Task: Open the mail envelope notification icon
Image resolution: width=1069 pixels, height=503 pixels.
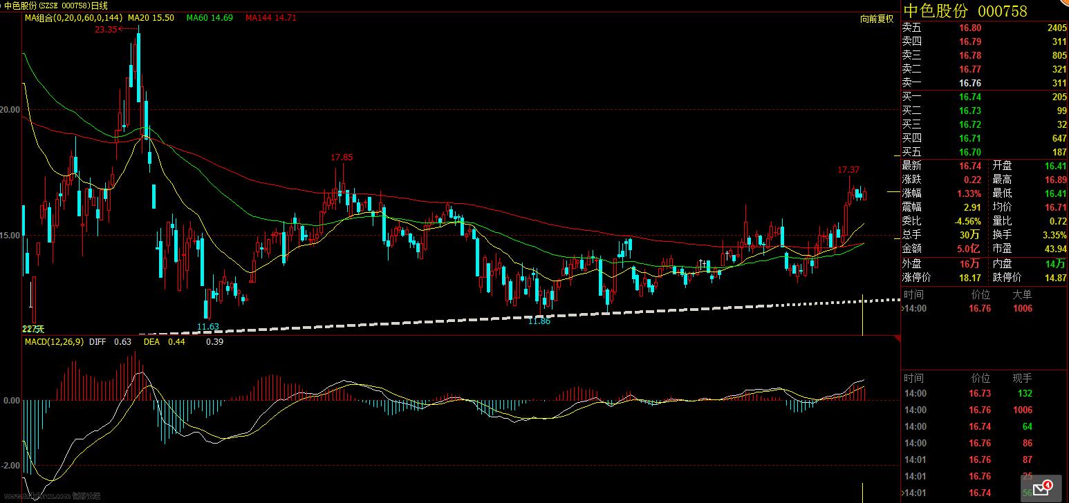Action: (1040, 487)
